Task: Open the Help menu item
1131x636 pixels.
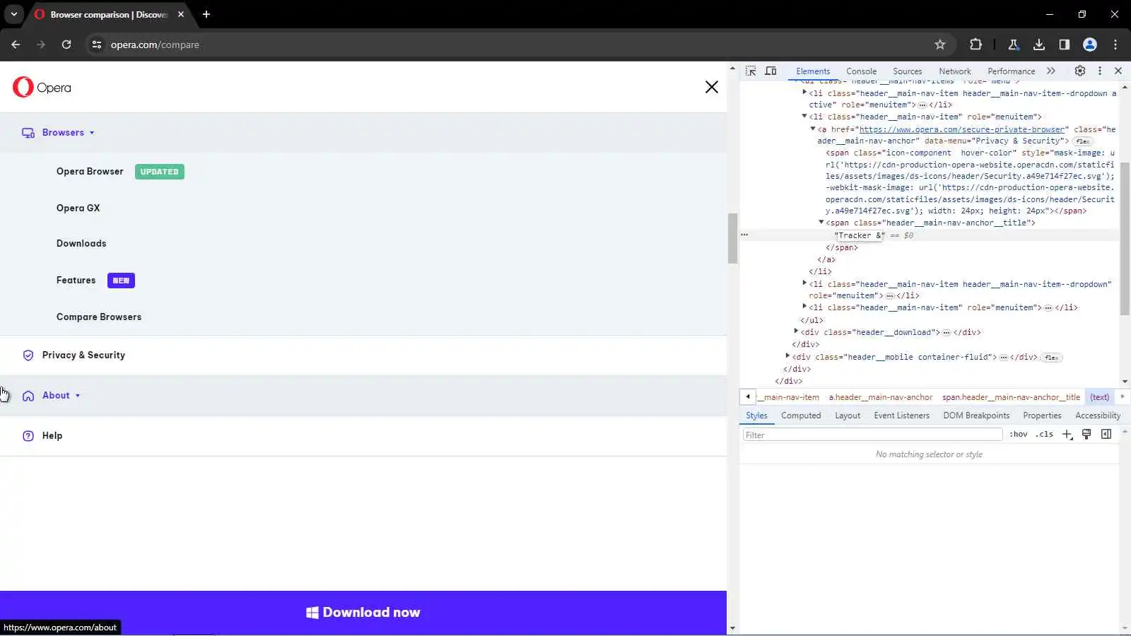Action: click(52, 436)
